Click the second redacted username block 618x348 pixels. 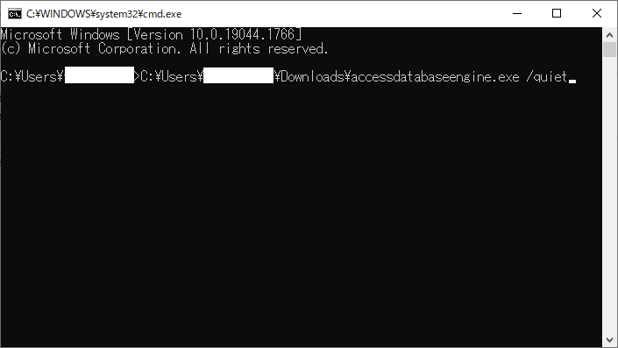238,75
